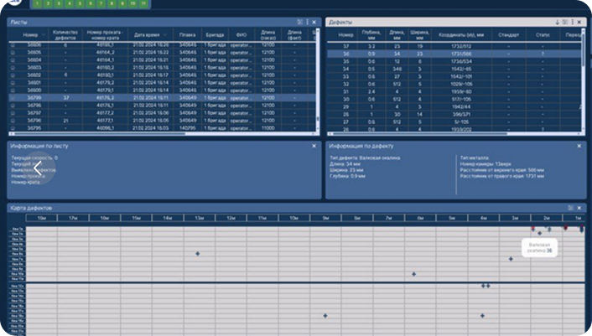Click the row icon for sheet 36802

coord(13,75)
